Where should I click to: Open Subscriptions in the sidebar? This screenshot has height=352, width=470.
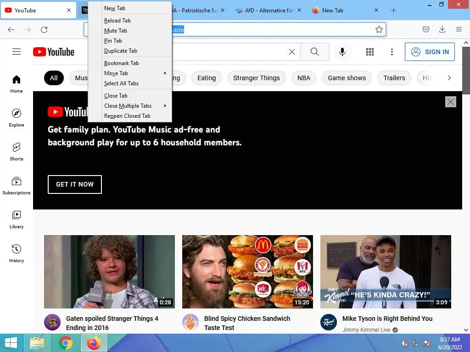(x=17, y=186)
